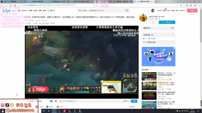202x113 pixels.
Task: Reload the page with the refresh icon
Action: (11, 5)
